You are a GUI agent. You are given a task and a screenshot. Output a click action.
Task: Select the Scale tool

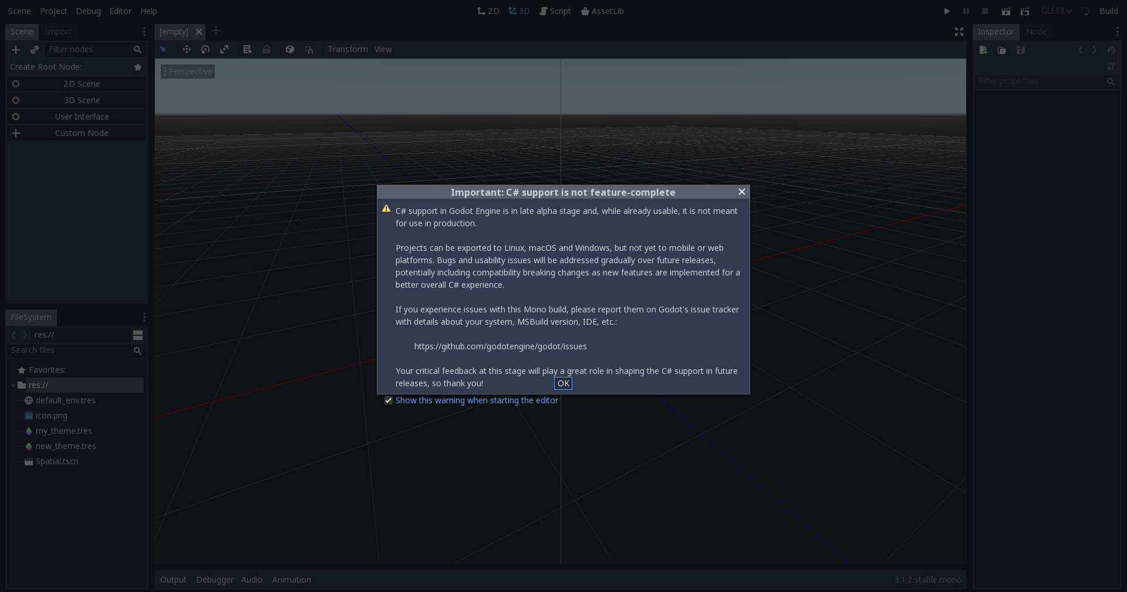(224, 49)
